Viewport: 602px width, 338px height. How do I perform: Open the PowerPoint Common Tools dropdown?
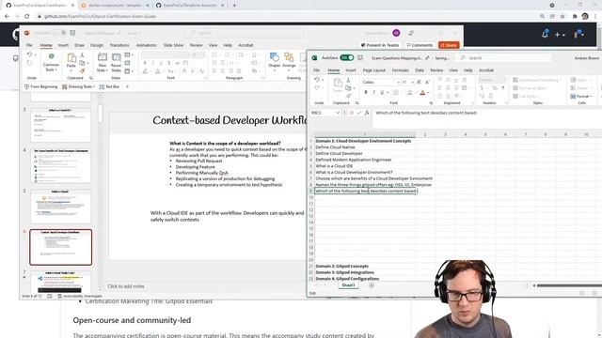[51, 68]
